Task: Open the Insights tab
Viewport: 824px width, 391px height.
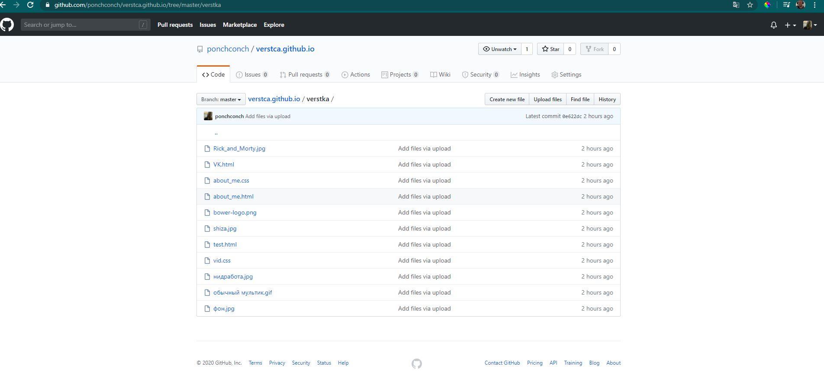Action: tap(525, 74)
